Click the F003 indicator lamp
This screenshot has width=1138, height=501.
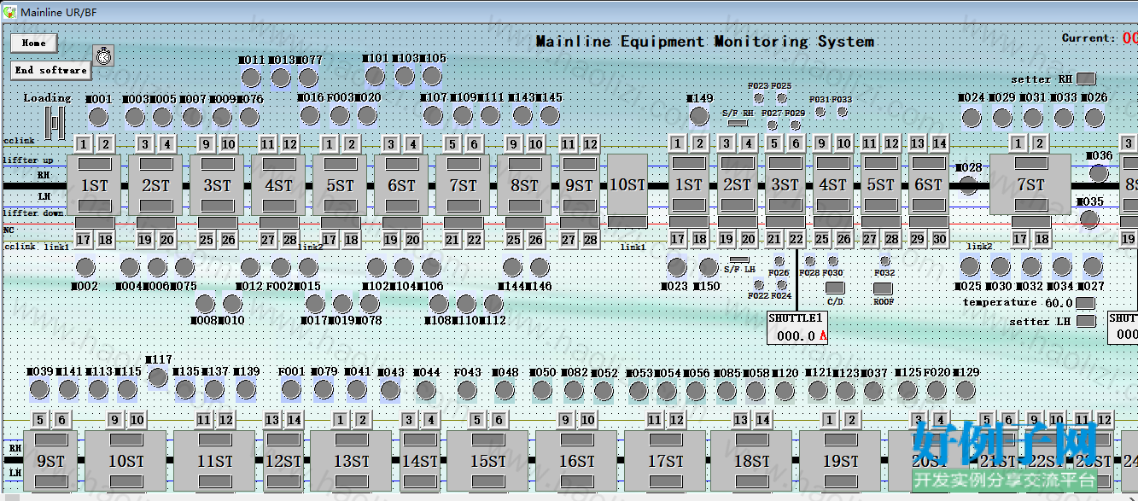tap(340, 115)
